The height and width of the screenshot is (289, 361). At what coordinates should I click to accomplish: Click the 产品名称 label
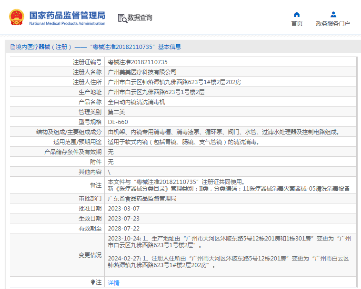click(x=90, y=102)
